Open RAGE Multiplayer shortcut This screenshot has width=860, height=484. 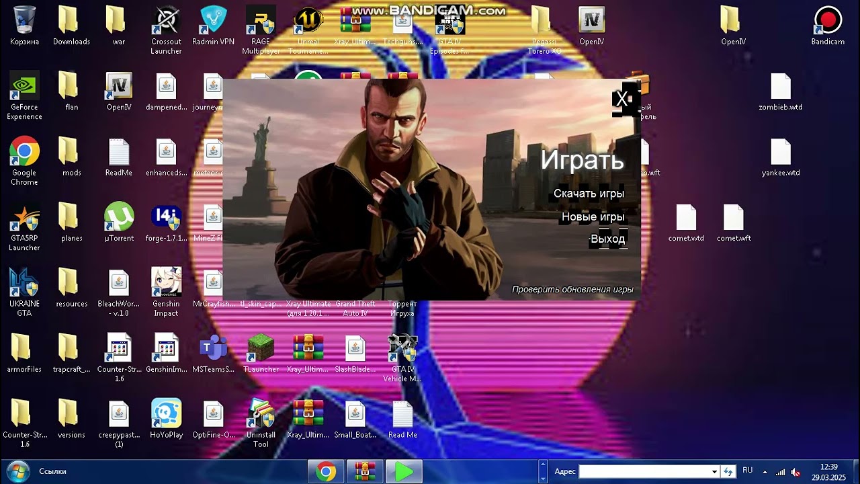pyautogui.click(x=261, y=31)
